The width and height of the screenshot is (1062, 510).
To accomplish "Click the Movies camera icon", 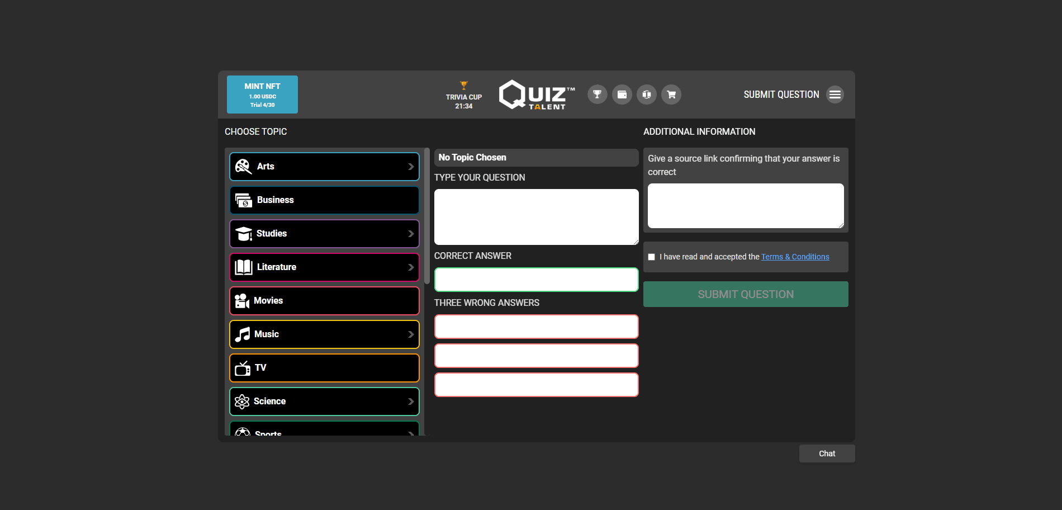I will [242, 301].
